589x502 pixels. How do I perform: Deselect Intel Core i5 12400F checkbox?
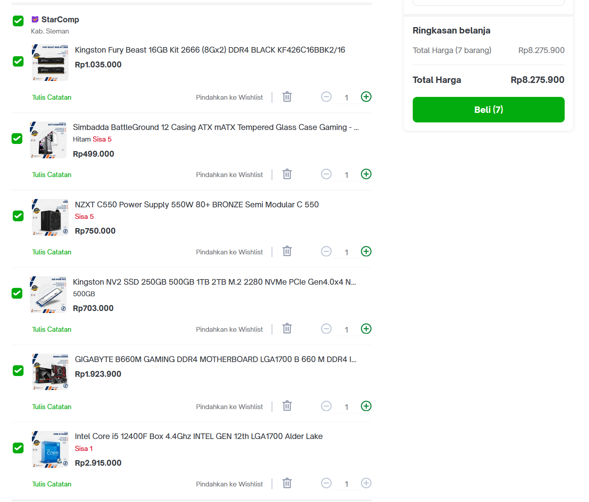[x=18, y=448]
